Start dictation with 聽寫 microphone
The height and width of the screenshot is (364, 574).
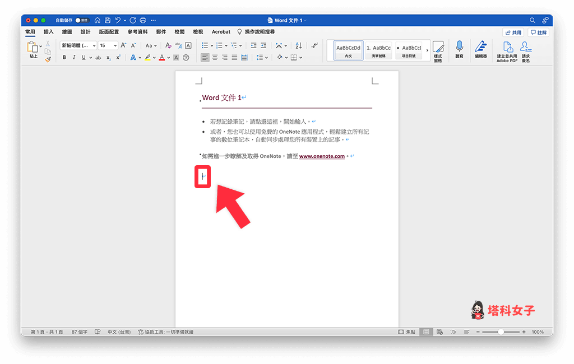(x=460, y=49)
